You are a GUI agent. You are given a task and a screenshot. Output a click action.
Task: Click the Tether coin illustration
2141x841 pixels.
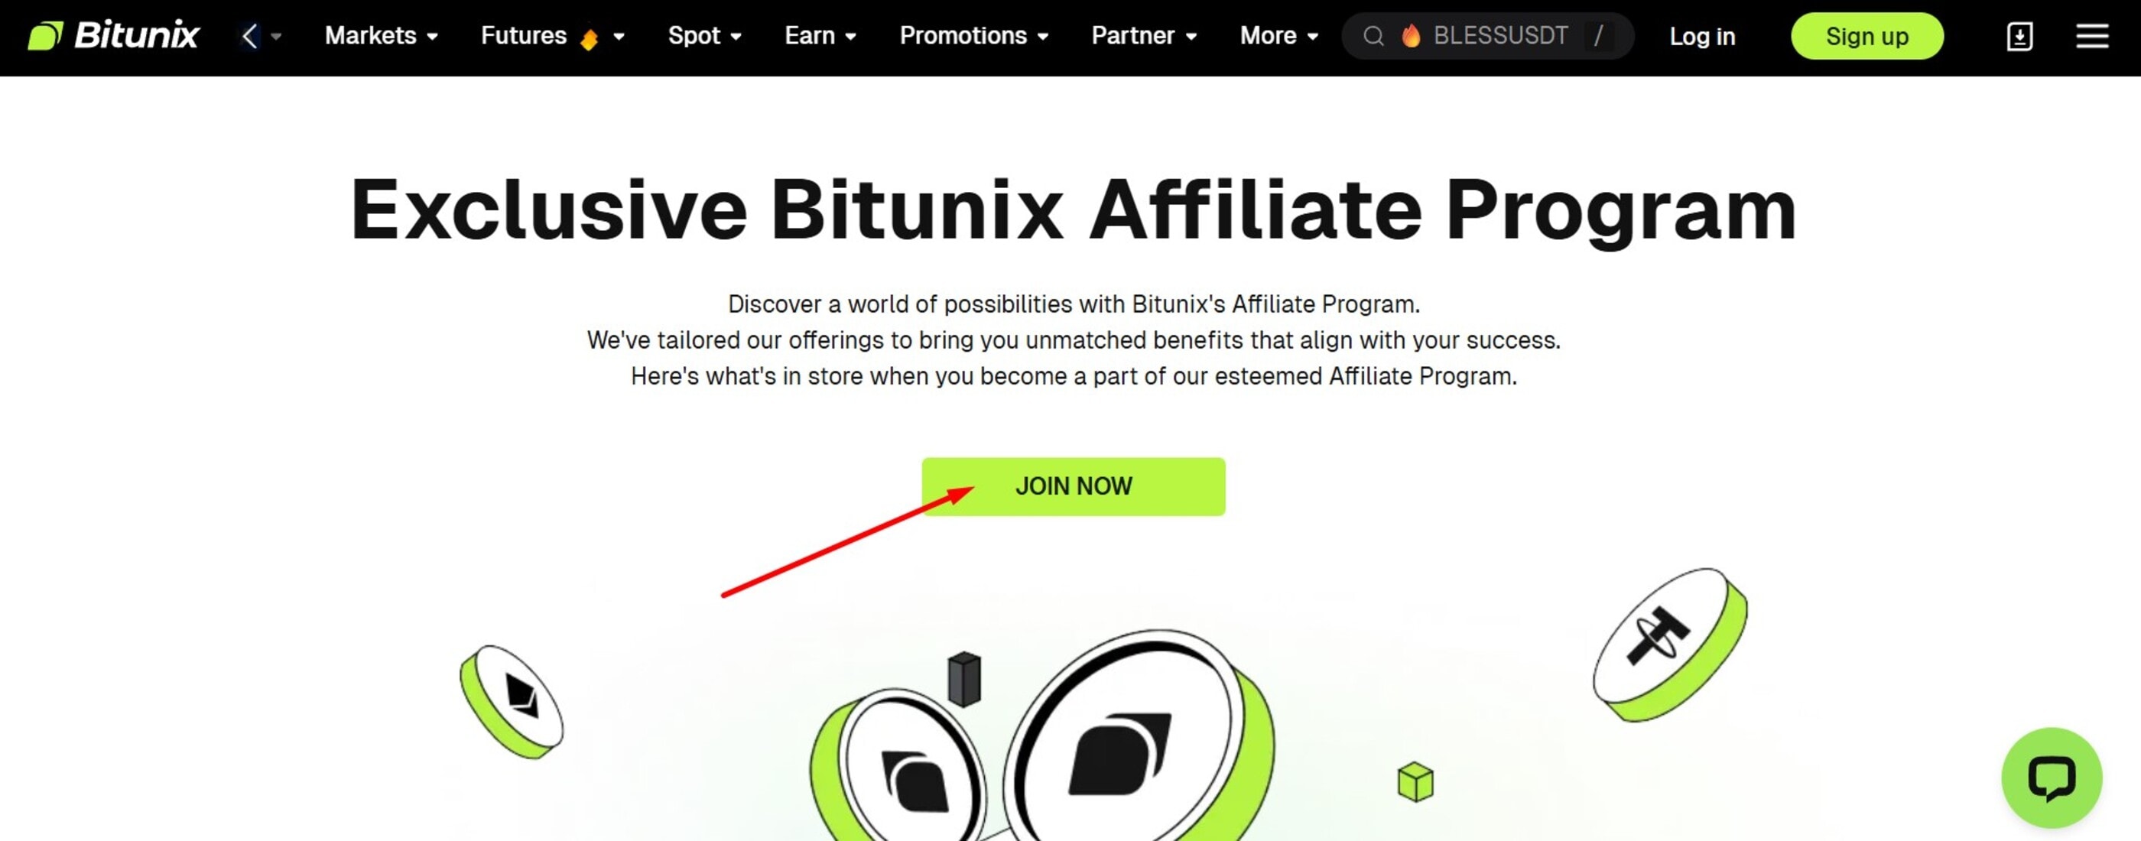click(x=1669, y=645)
